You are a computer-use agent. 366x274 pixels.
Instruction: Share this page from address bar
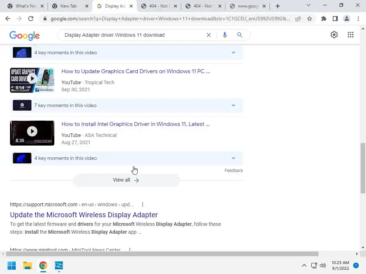point(298,19)
